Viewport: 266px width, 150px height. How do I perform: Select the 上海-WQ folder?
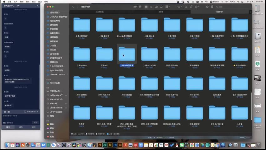coord(104,56)
